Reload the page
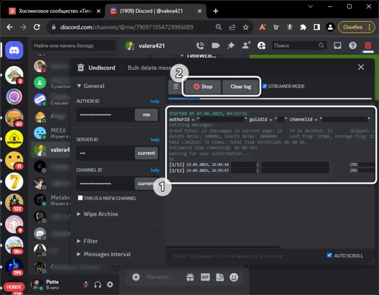Viewport: 379px width, 295px height. [x=37, y=27]
